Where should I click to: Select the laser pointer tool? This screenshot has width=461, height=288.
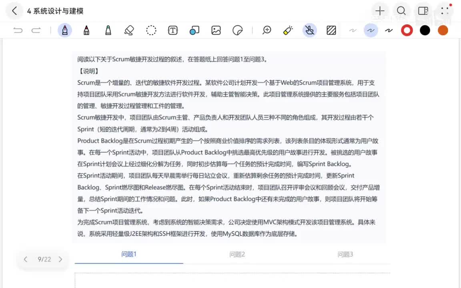tap(288, 30)
